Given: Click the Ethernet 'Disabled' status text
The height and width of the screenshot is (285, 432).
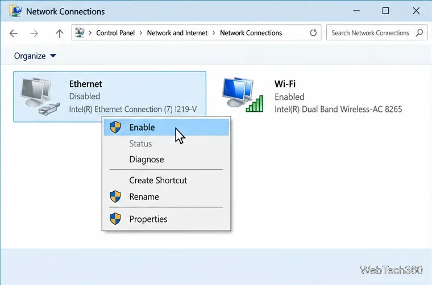Looking at the screenshot, I should pos(85,97).
